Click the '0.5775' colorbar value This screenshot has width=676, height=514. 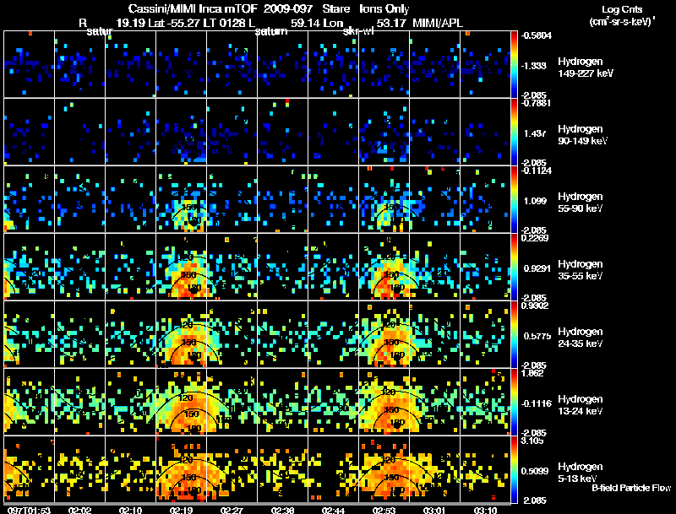point(537,336)
